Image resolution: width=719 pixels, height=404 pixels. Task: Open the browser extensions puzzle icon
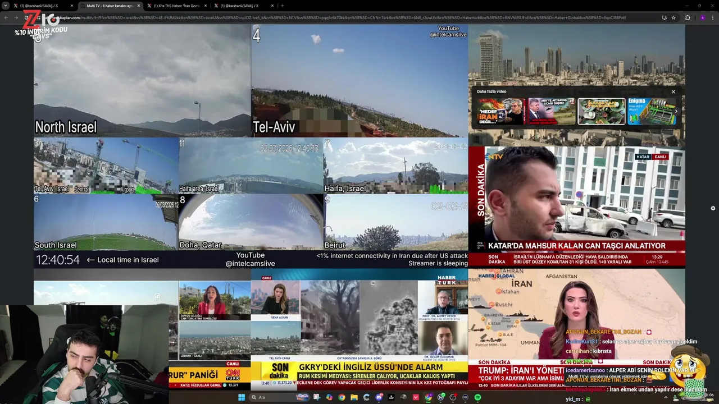click(688, 17)
